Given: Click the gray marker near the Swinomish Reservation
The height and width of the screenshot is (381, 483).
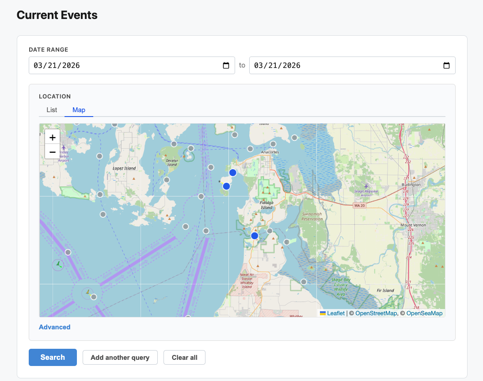Looking at the screenshot, I should [x=286, y=242].
